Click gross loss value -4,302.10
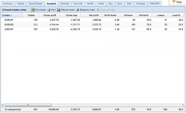Image resolution: width=186 pixels, height=113 pixels. 75,29
